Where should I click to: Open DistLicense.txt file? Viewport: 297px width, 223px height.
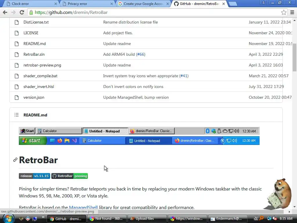point(36,22)
